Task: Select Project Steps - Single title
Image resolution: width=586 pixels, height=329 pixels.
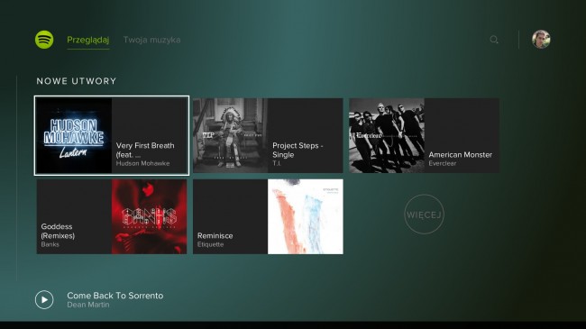Action: tap(298, 150)
